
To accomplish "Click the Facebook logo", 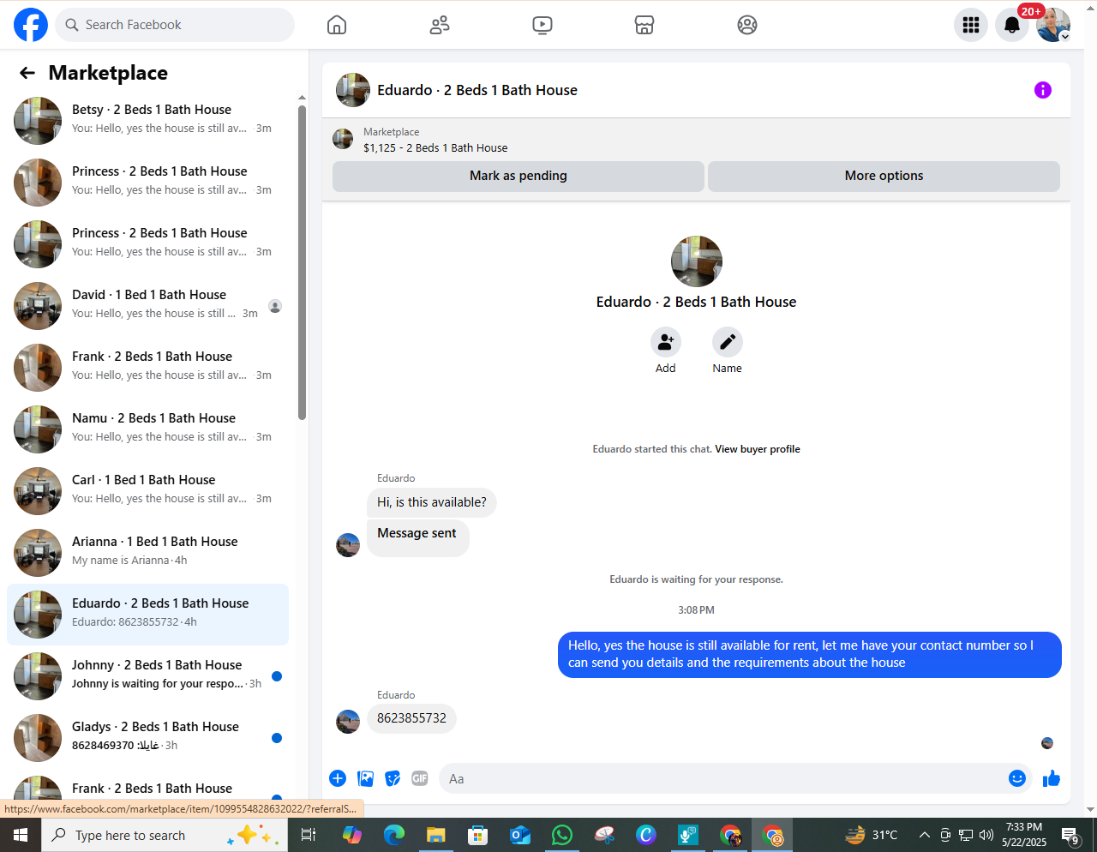I will (x=31, y=25).
